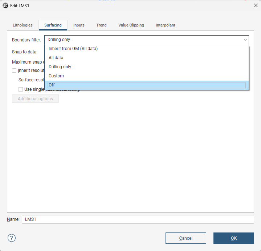261x251 pixels.
Task: Click the Leapfrog app icon in title bar
Action: (x=5, y=5)
